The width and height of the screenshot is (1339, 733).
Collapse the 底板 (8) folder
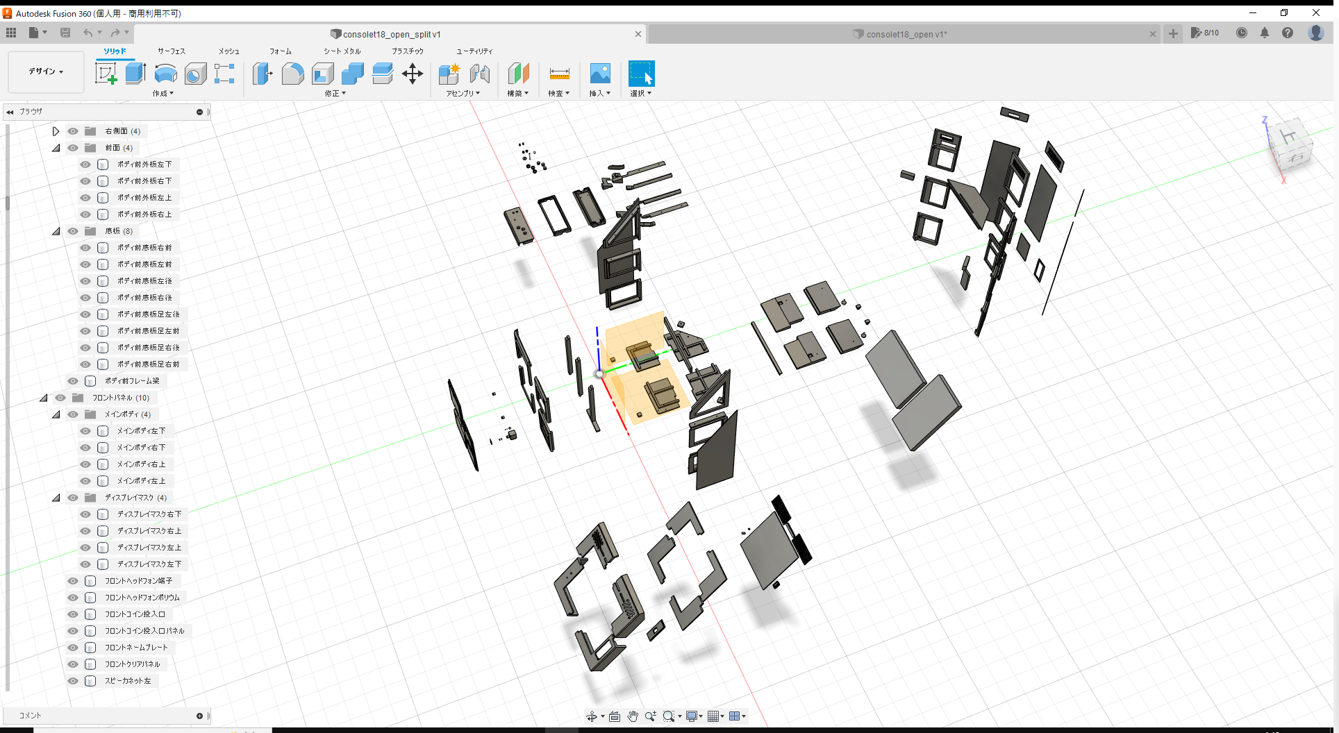pyautogui.click(x=56, y=231)
